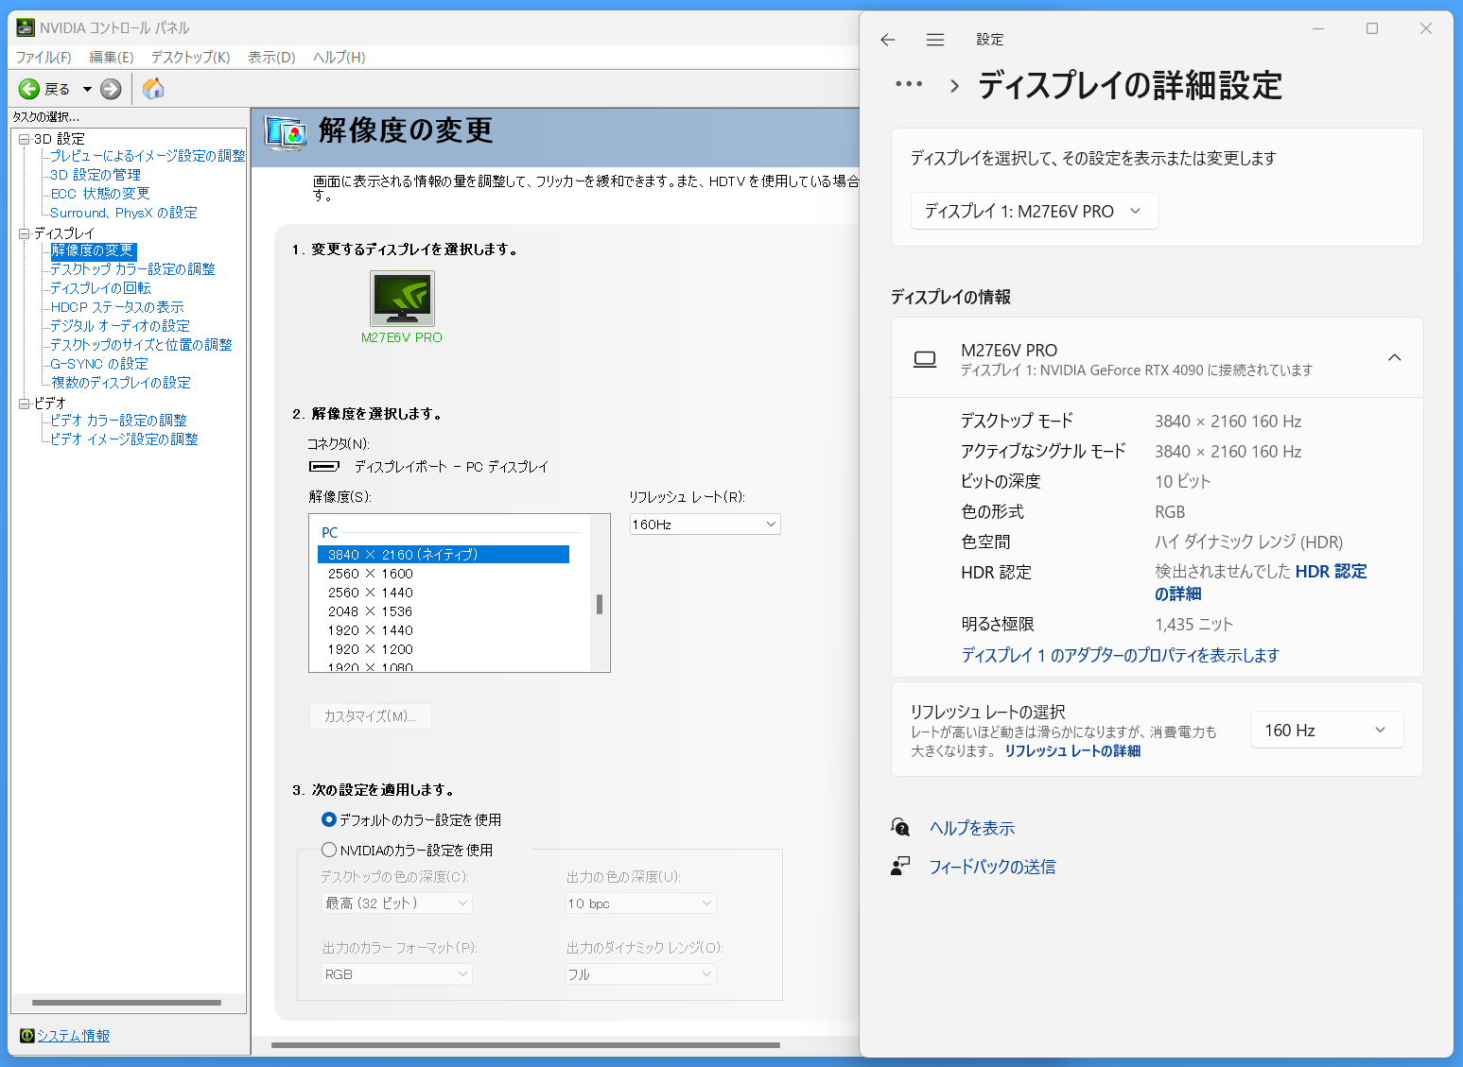Select the 2560 × 1440 resolution

point(371,593)
